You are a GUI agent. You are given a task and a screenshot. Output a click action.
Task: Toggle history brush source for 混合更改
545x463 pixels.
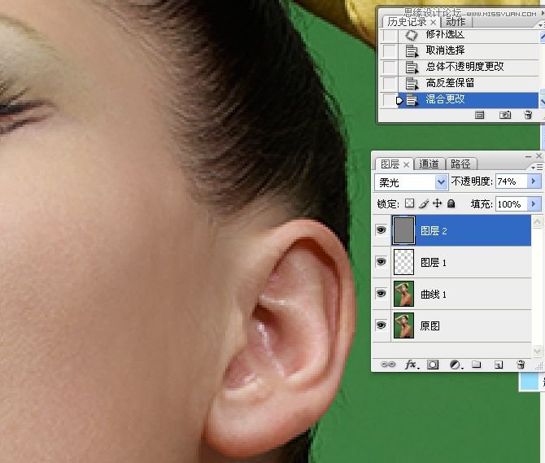[x=390, y=100]
